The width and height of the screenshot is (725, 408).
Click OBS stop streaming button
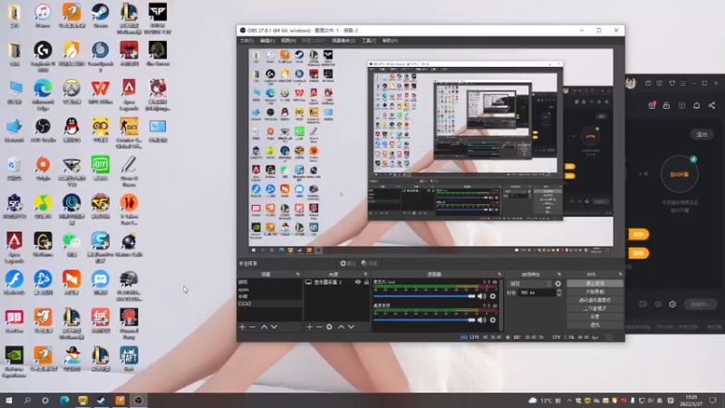tap(594, 284)
